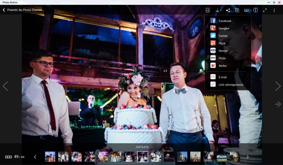Select the black-and-white photo thumbnail after current
283x165 pixels.
click(x=156, y=157)
